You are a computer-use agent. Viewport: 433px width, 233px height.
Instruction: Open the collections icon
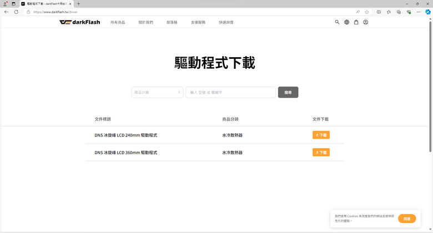[399, 12]
